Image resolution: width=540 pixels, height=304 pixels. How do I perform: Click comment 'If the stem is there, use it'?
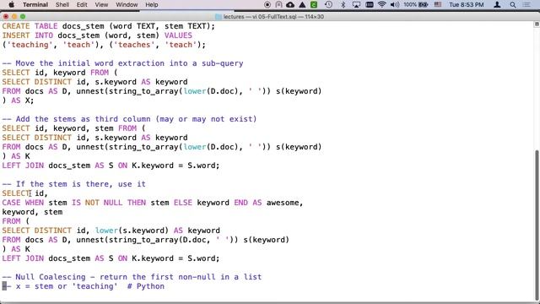73,184
